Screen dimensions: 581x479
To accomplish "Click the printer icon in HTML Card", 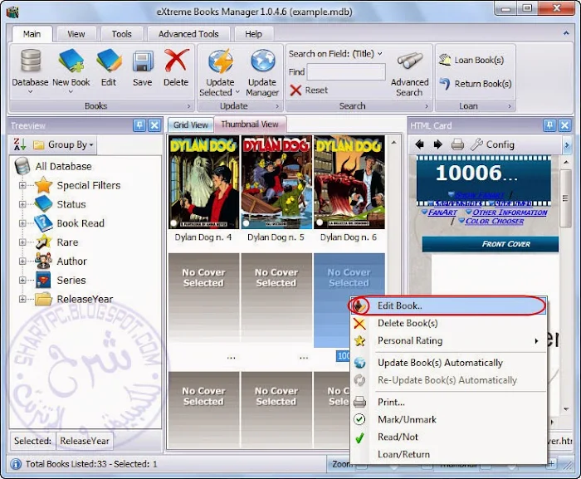I will pos(457,144).
